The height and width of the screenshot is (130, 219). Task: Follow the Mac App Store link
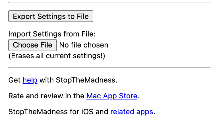click(112, 96)
